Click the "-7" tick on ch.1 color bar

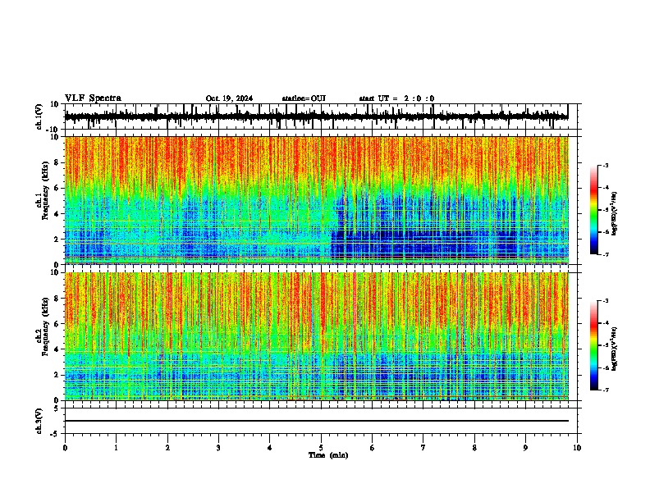605,254
